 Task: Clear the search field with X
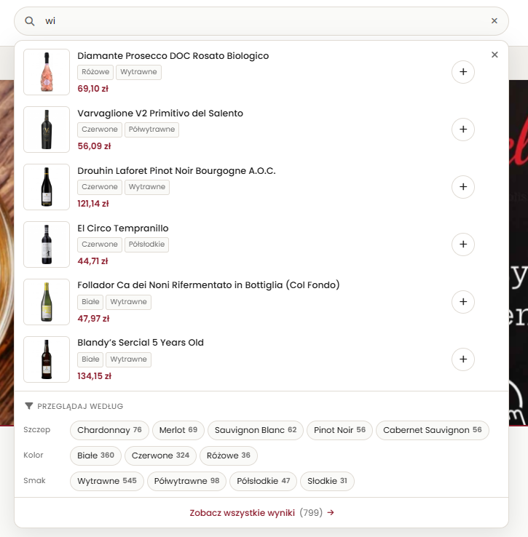point(494,21)
